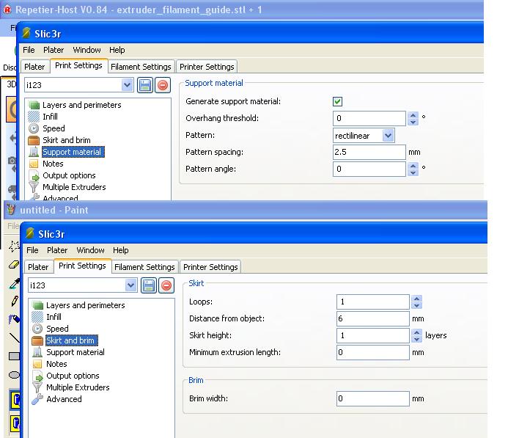Click Layers and perimeters icon in upper window

point(34,105)
